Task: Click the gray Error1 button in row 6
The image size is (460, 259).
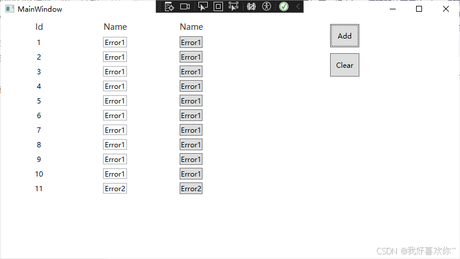Action: point(191,116)
